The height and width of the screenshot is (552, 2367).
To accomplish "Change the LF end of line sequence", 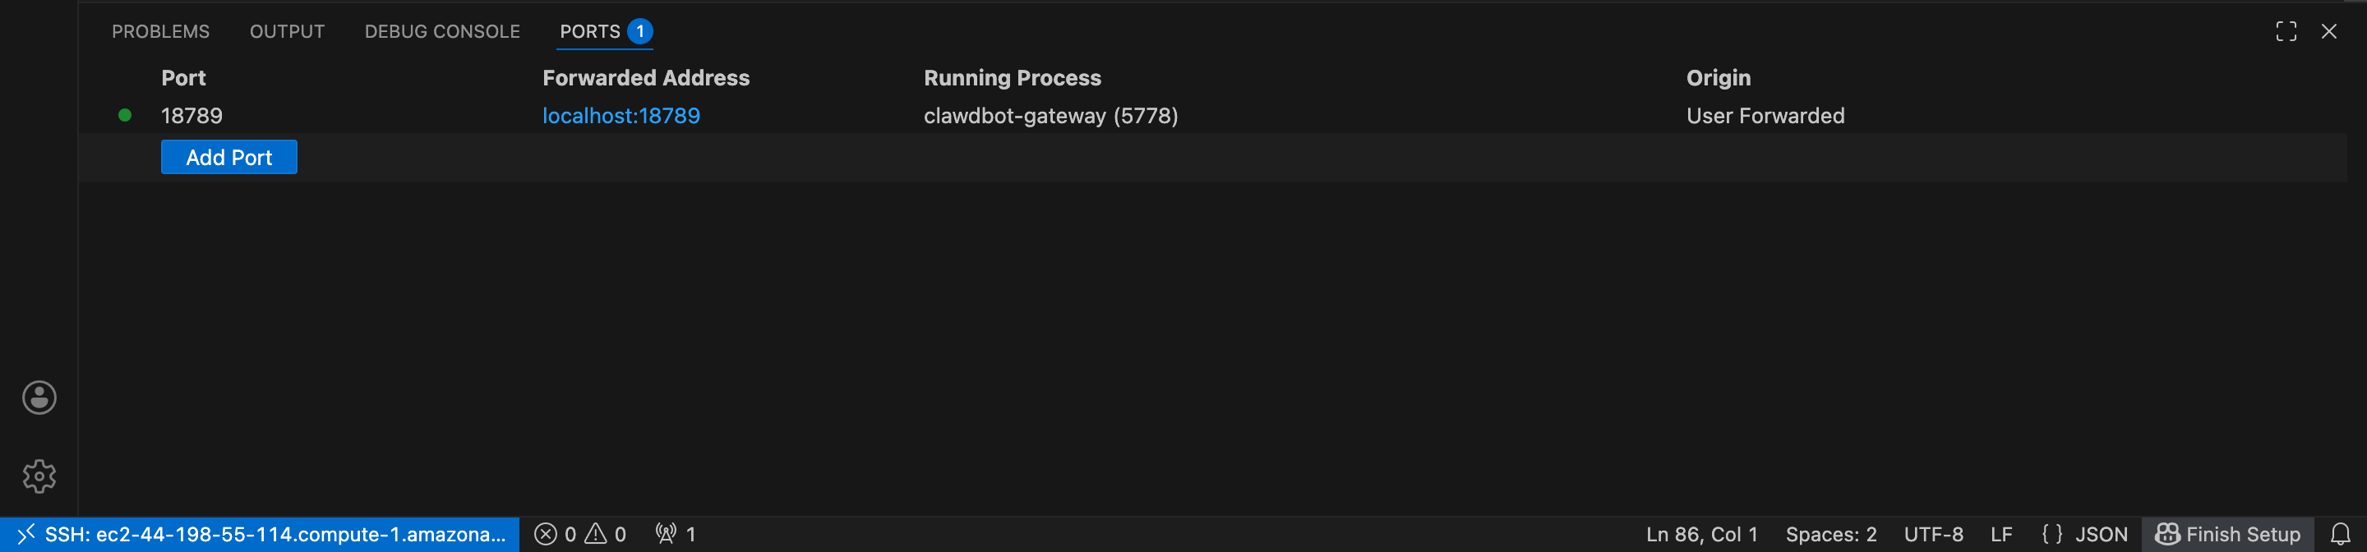I will coord(2001,535).
